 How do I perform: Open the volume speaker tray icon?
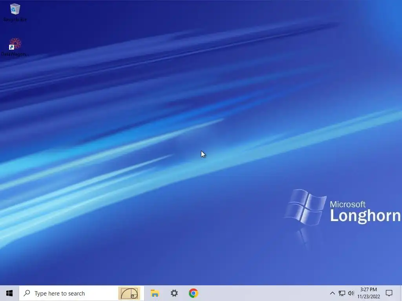point(351,293)
